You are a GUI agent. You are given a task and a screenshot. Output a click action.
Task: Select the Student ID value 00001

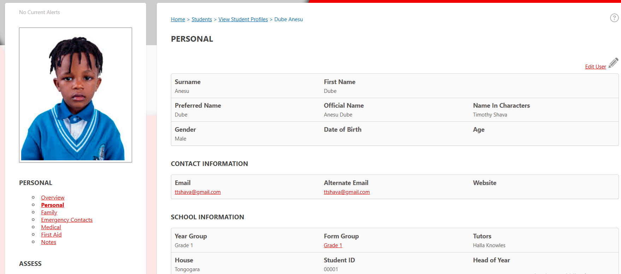click(331, 269)
